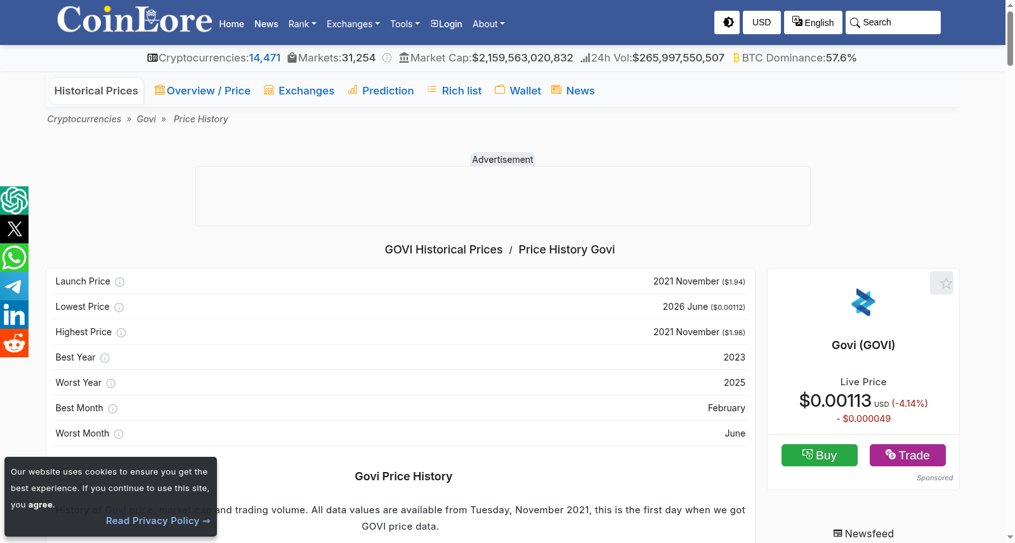
Task: Switch to the Prediction tab
Action: click(381, 91)
